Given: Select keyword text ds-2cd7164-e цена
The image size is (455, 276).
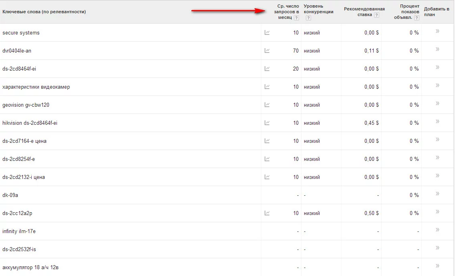Looking at the screenshot, I should 24,141.
